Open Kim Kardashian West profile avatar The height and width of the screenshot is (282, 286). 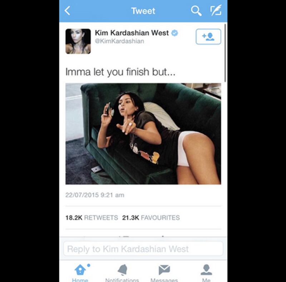coord(78,41)
